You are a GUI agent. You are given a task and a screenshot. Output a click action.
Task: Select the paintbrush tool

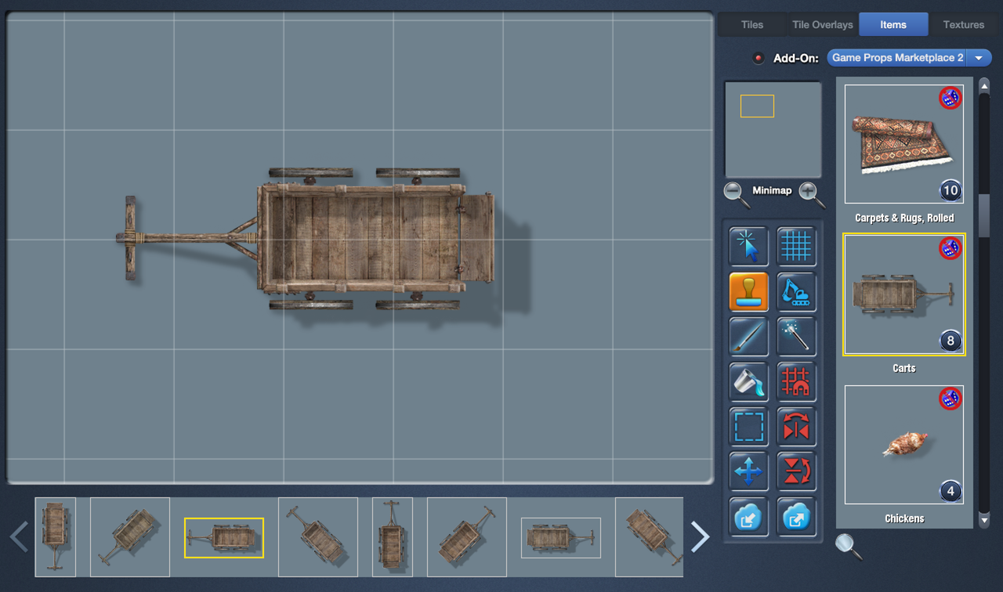tap(748, 337)
